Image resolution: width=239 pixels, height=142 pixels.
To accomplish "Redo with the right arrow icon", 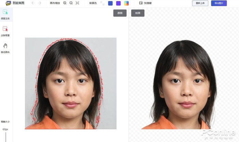I will [x=40, y=3].
